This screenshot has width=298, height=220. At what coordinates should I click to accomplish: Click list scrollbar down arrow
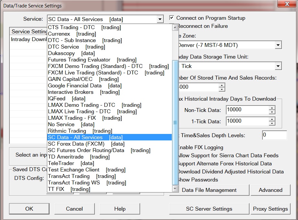point(175,189)
